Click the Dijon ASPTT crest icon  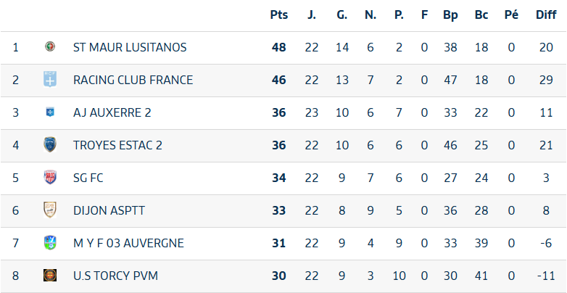(50, 210)
